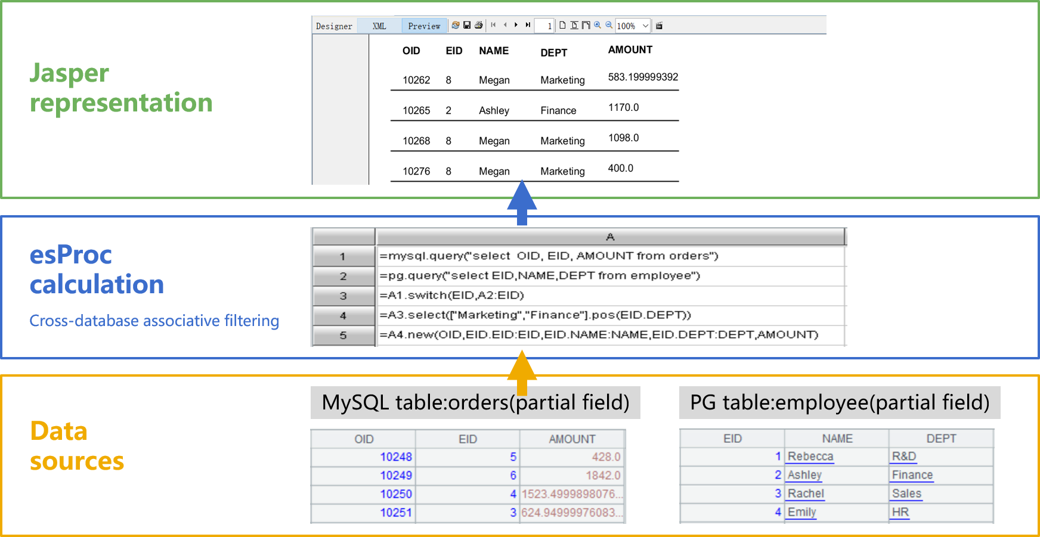The width and height of the screenshot is (1040, 537).
Task: Open the 100% zoom dropdown
Action: click(x=633, y=26)
